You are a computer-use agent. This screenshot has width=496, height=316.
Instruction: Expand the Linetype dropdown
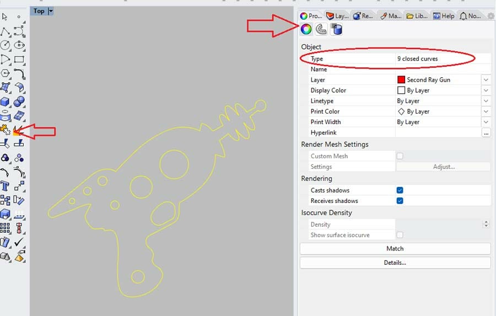pos(486,101)
